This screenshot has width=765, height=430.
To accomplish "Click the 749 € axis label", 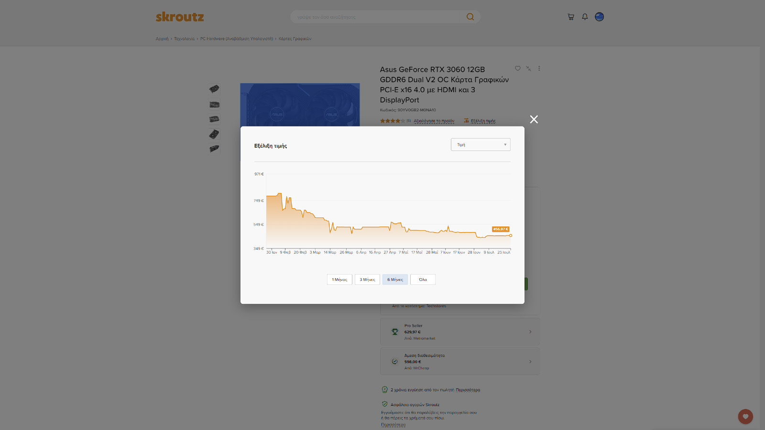I will pos(259,201).
